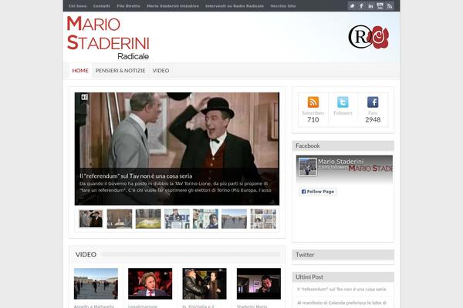Click Mario Staderini Facebook page name
This screenshot has width=463, height=308.
point(341,162)
